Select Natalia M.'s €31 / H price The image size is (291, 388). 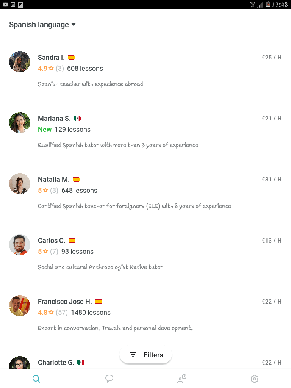(271, 180)
